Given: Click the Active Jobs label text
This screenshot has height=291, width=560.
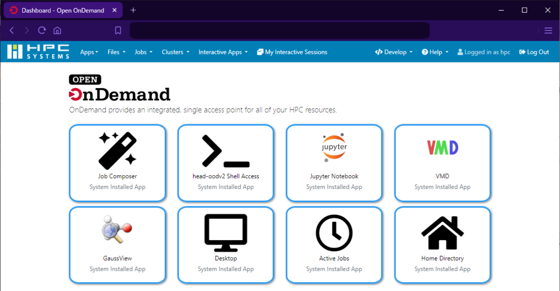Looking at the screenshot, I should tap(334, 258).
